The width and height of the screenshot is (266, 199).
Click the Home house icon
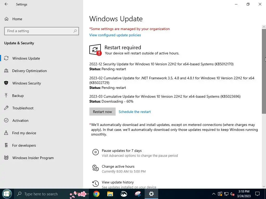pyautogui.click(x=6, y=19)
